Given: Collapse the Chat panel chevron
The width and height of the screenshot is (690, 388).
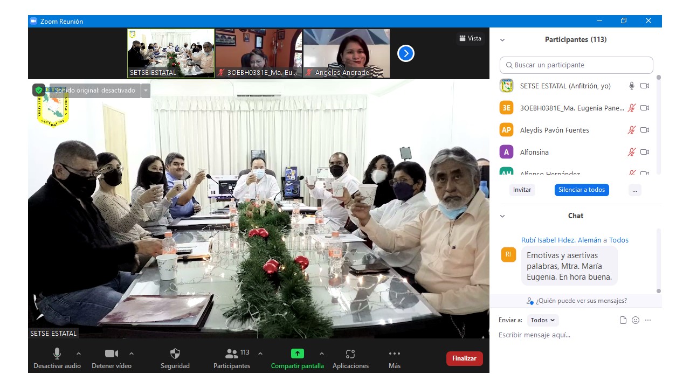Looking at the screenshot, I should click(502, 216).
